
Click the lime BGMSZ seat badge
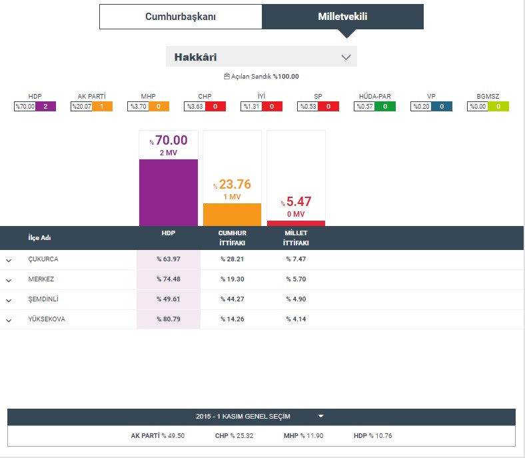[x=498, y=106]
